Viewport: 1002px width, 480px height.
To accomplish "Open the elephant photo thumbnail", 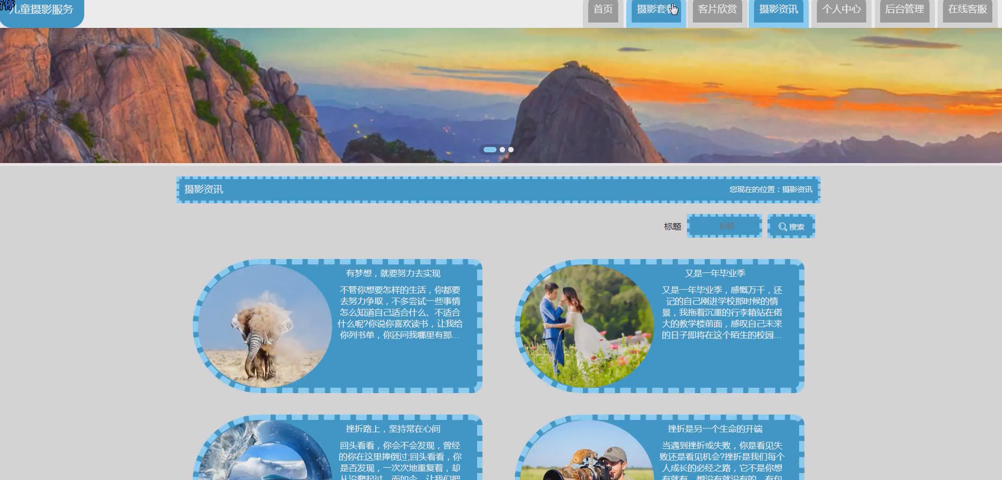I will 265,326.
